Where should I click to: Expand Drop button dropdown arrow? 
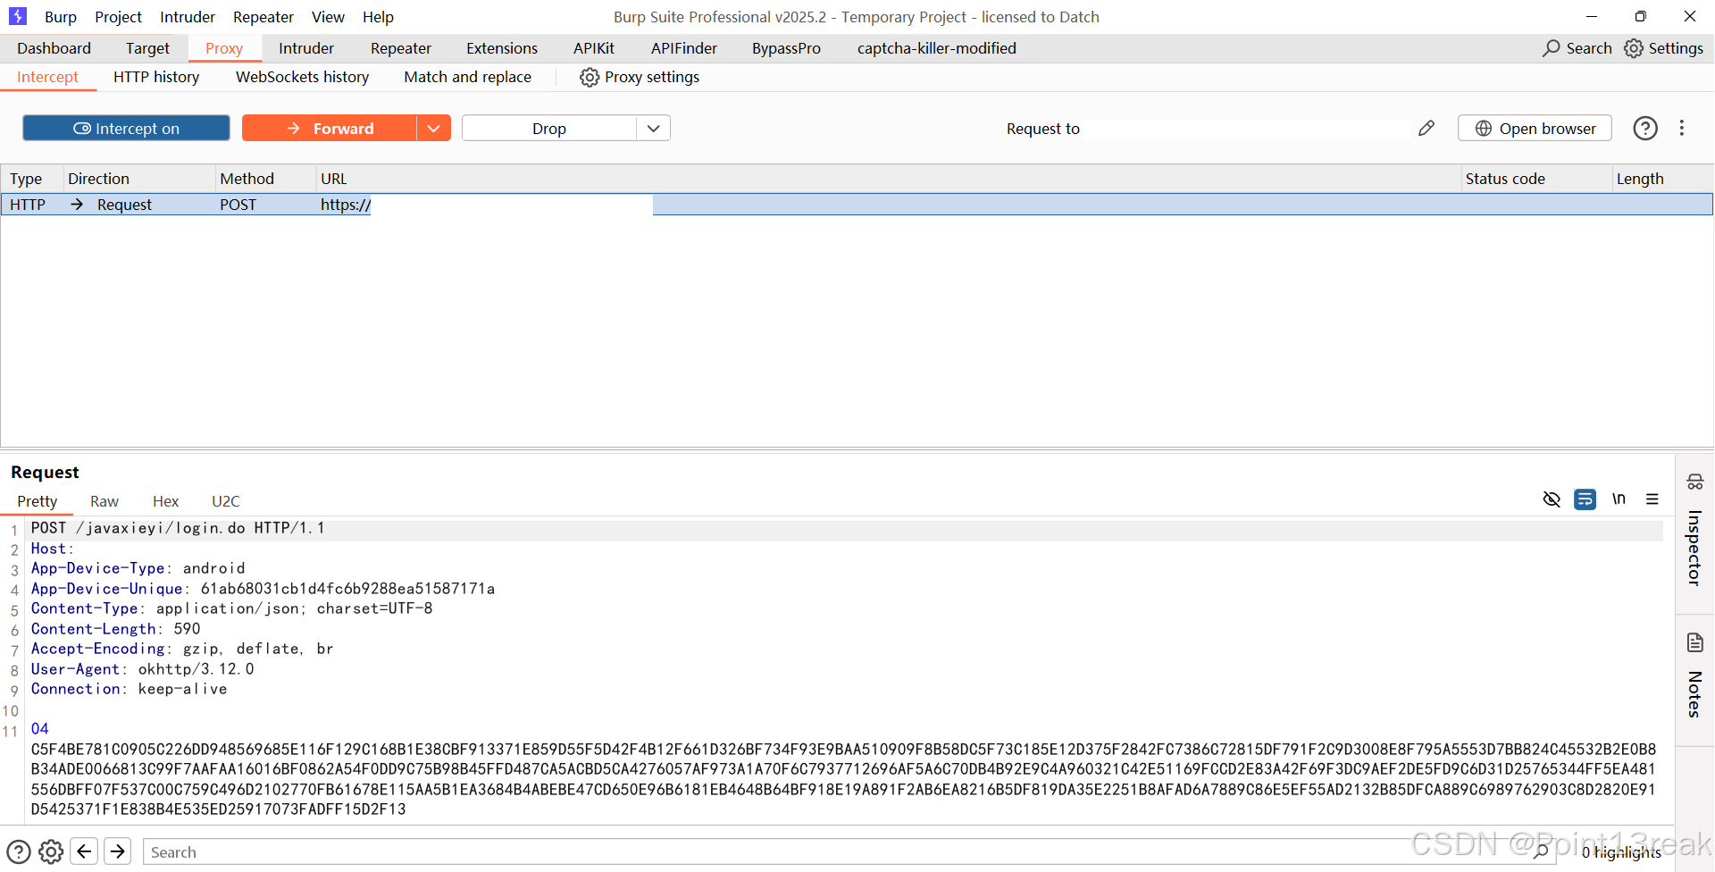pos(654,128)
